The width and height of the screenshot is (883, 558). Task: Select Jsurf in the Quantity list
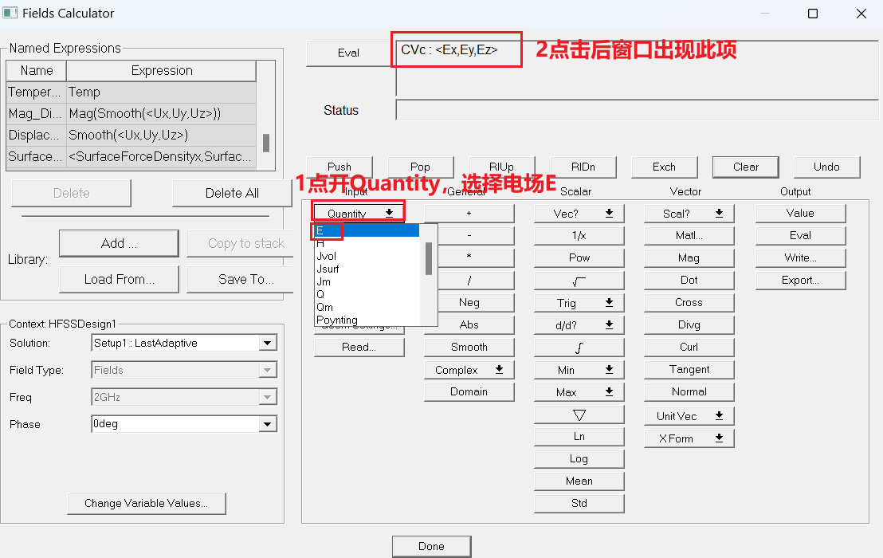[x=367, y=269]
